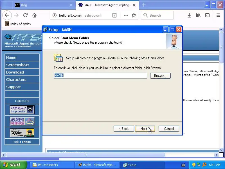Open a new browser tab
225x169 pixels.
144,5
